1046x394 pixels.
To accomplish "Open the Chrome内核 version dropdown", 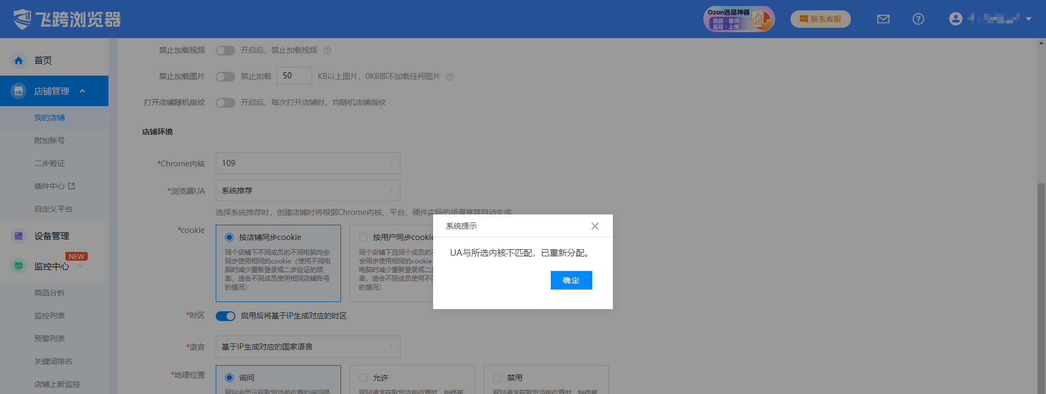I will (x=308, y=163).
